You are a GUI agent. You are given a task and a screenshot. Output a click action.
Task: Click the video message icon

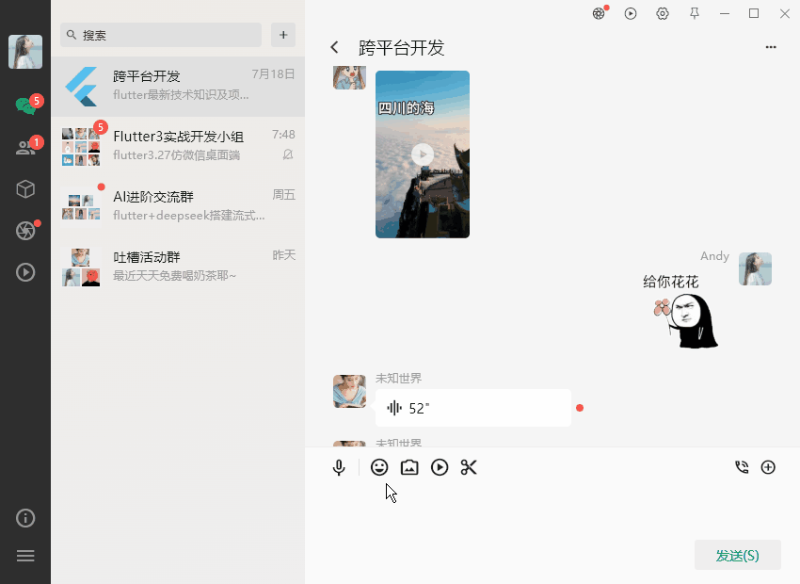click(439, 466)
